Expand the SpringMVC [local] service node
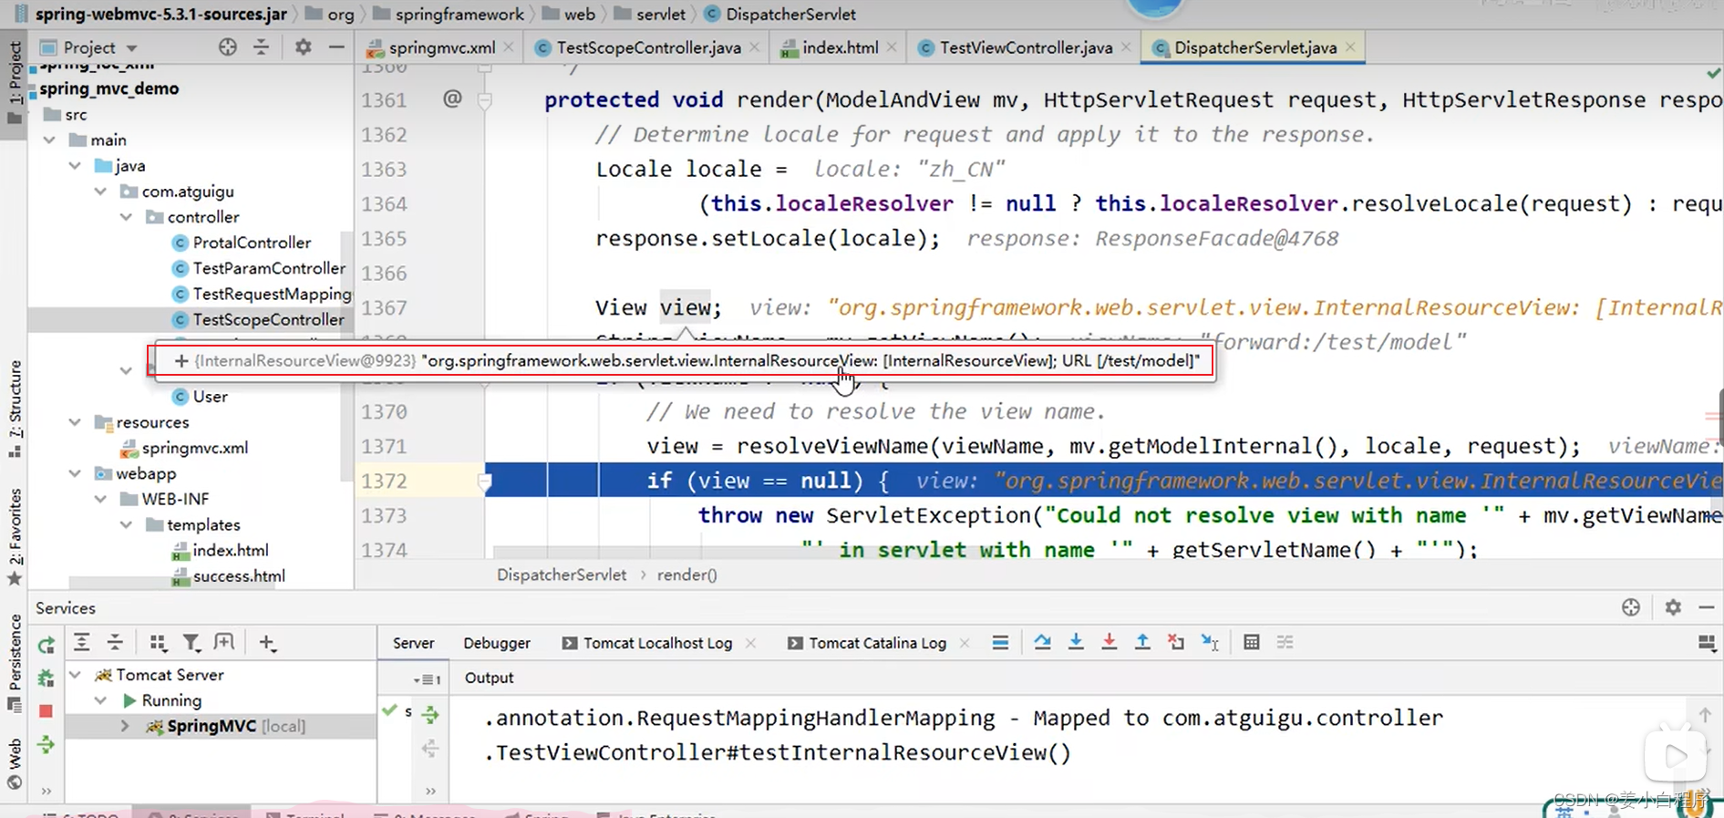Viewport: 1724px width, 818px height. click(x=125, y=726)
